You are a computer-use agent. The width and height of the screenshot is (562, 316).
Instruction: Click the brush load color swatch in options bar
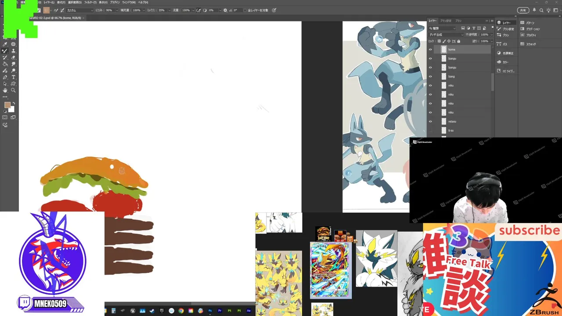click(46, 10)
